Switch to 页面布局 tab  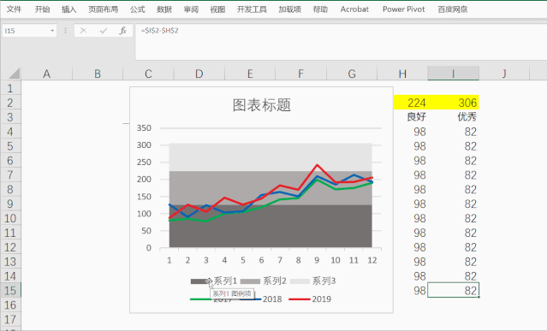103,9
